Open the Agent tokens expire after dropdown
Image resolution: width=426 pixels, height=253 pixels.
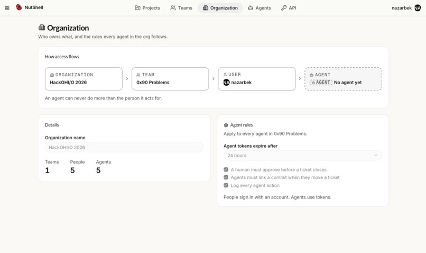point(303,155)
